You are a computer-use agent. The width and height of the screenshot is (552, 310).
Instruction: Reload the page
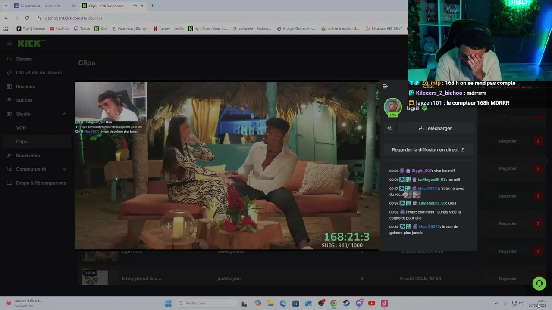coord(27,18)
